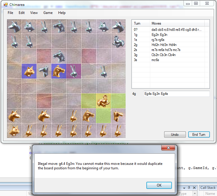Click the gold cat in the bottom-left corner

14,130
